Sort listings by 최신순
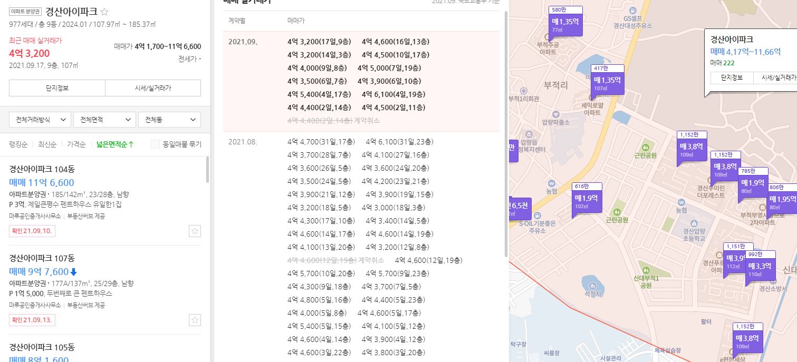 coord(47,144)
